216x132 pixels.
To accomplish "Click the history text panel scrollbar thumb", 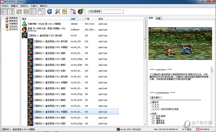I will 212,70.
